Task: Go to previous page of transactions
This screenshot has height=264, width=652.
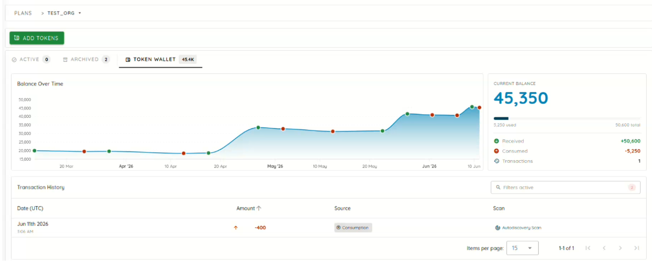Action: [x=604, y=248]
